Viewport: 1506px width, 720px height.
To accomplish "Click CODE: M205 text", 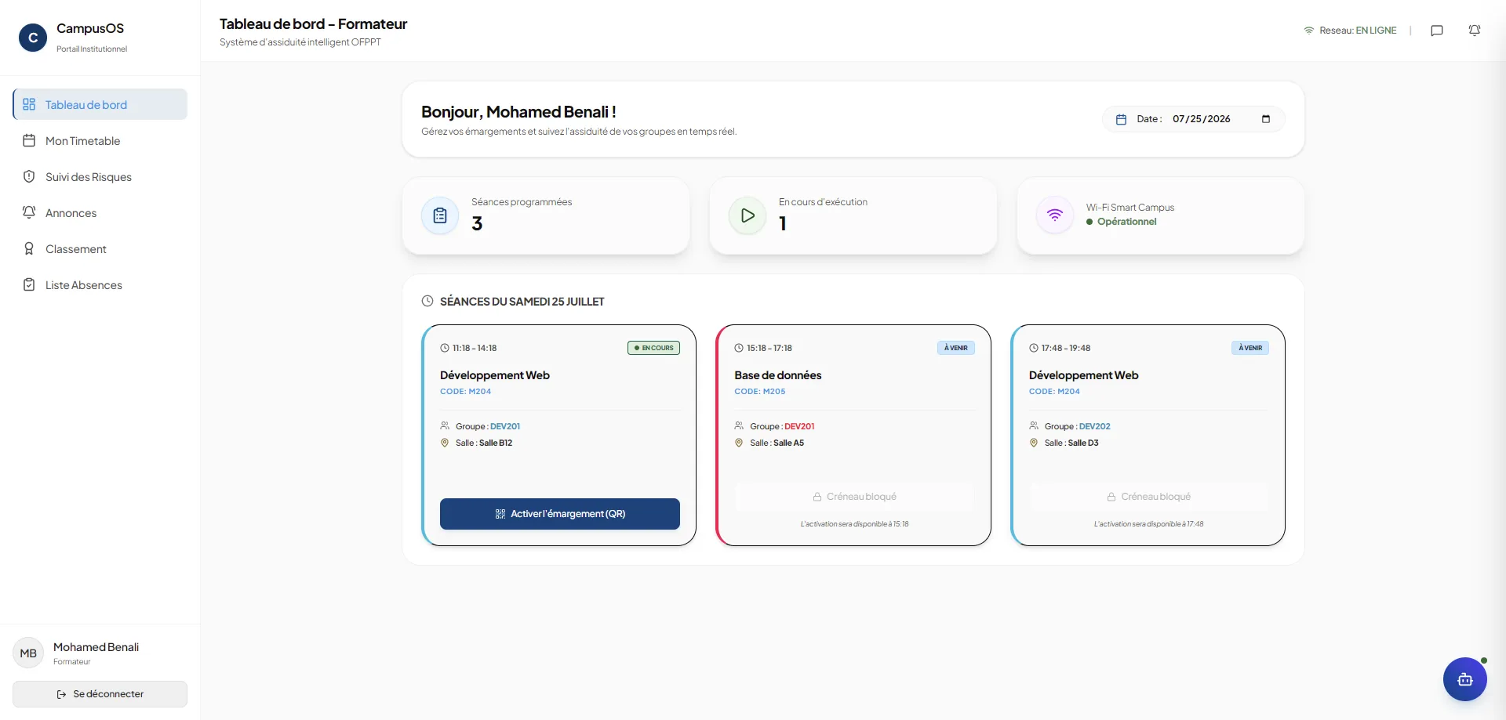I will point(759,391).
